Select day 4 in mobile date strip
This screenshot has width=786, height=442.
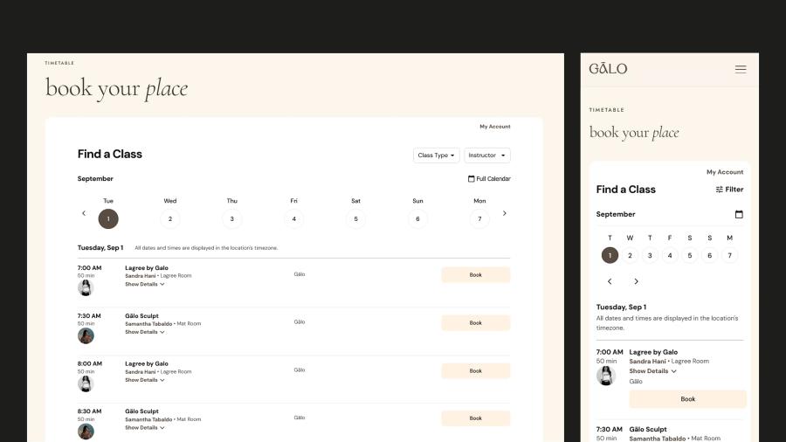670,256
